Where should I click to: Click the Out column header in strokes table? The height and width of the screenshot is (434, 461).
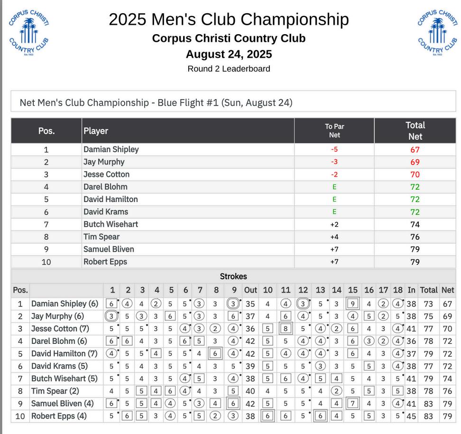point(250,290)
